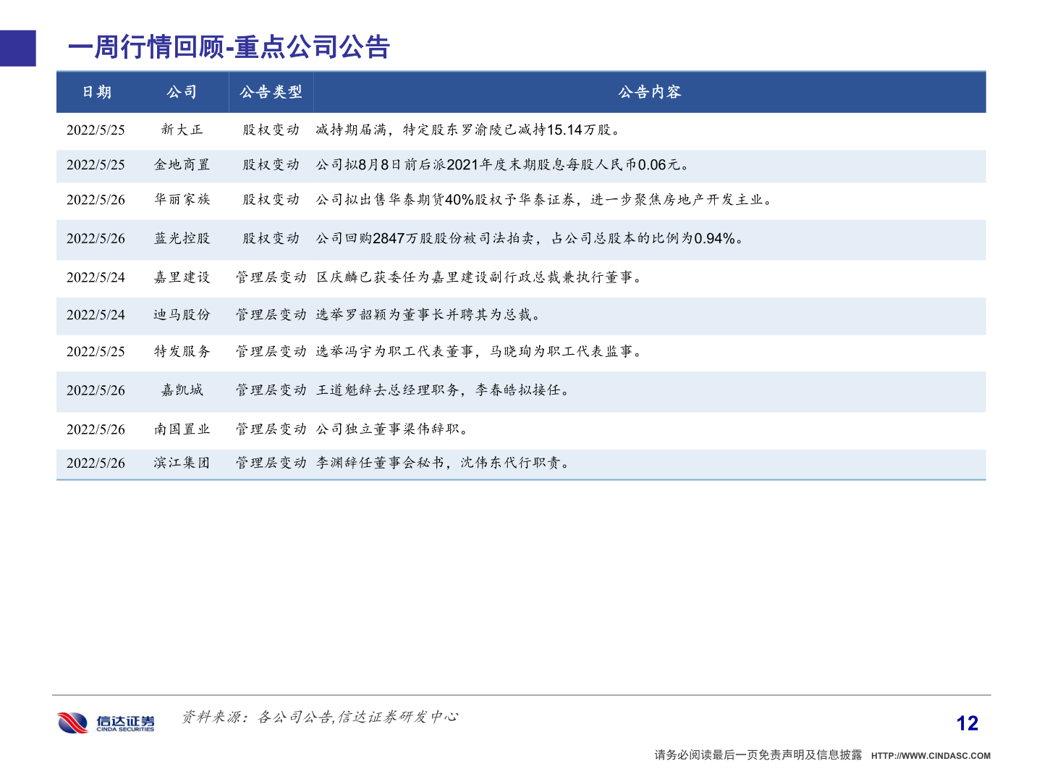Click announcement about 出售华泰期货40%股权
The image size is (1042, 782).
coord(544,200)
